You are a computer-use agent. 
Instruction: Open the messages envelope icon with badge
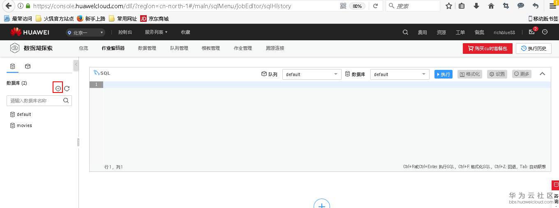click(531, 32)
